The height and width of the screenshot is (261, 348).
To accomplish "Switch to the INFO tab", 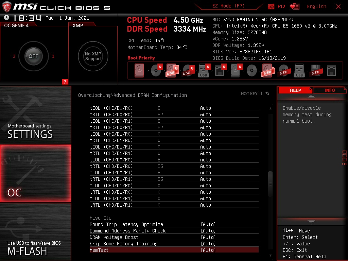I will pos(330,90).
